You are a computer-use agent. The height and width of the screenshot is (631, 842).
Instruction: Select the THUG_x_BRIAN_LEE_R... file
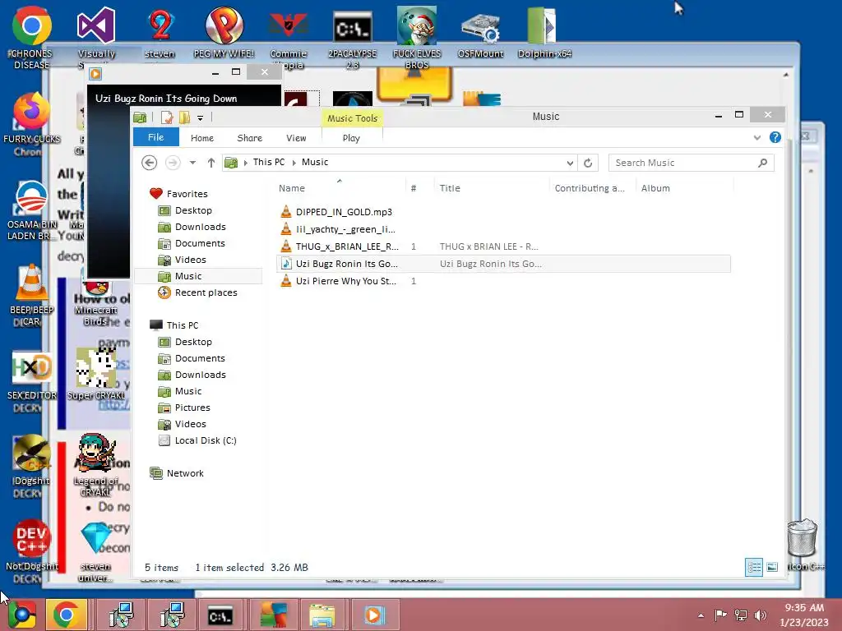click(347, 246)
